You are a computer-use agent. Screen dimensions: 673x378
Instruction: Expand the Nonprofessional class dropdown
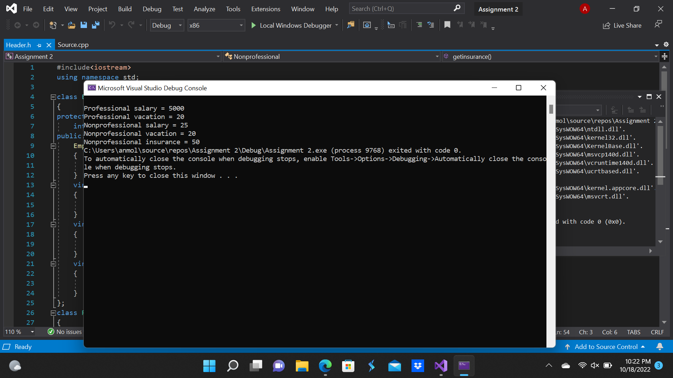[437, 56]
